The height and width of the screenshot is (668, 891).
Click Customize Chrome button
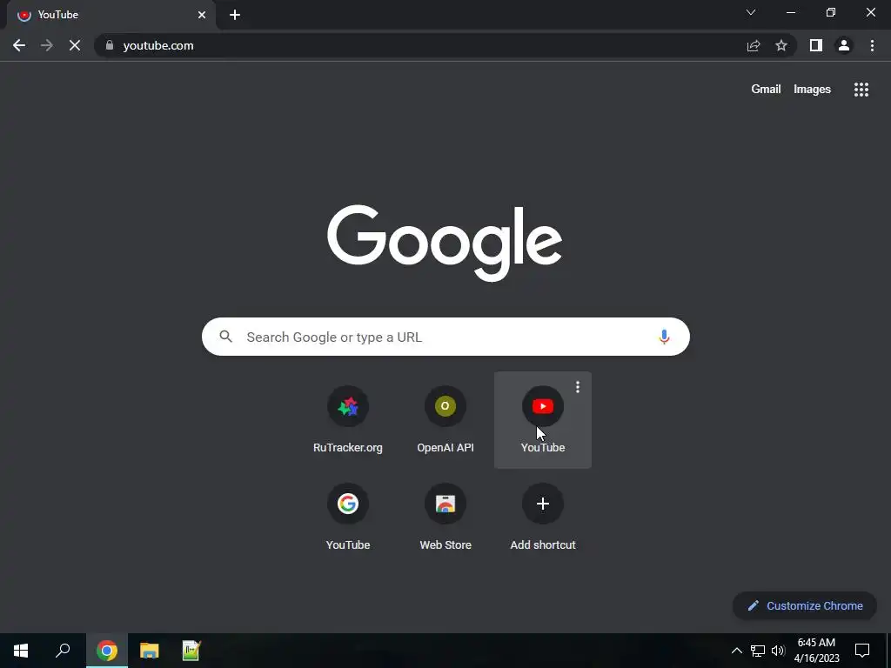click(805, 605)
